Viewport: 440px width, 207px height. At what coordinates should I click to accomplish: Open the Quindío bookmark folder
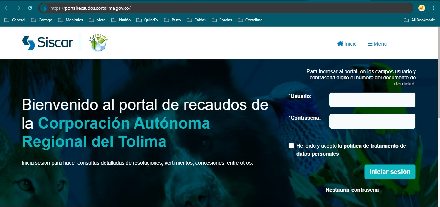pos(147,20)
